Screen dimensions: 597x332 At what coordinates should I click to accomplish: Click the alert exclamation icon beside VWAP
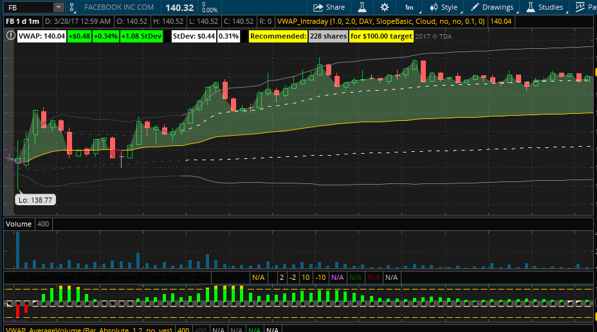pos(10,36)
